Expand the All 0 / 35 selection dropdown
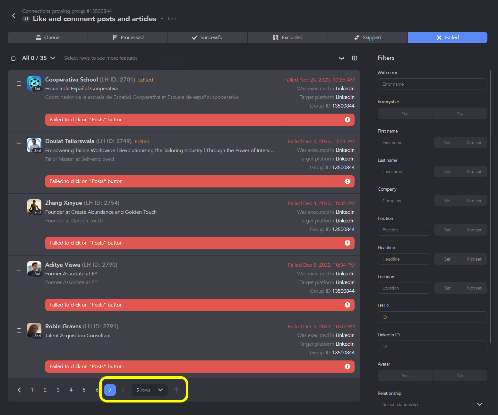 click(53, 58)
